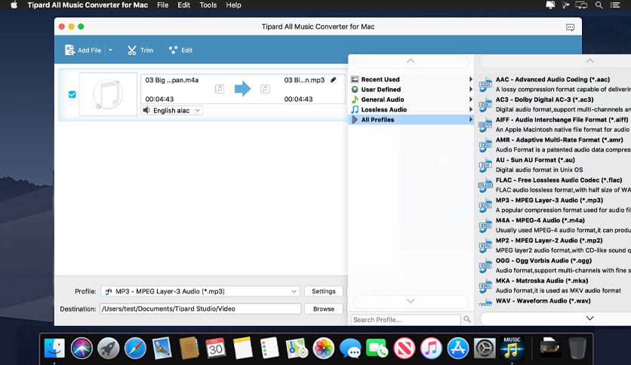Open App Store from the Dock
631x365 pixels.
tap(458, 348)
